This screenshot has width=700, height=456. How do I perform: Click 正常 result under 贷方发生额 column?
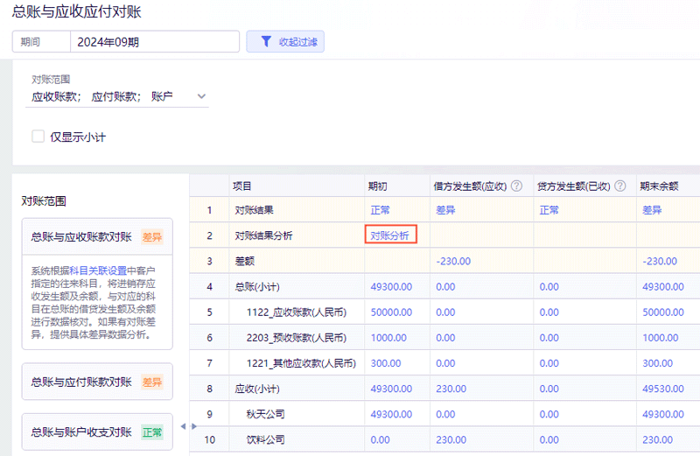click(x=549, y=210)
